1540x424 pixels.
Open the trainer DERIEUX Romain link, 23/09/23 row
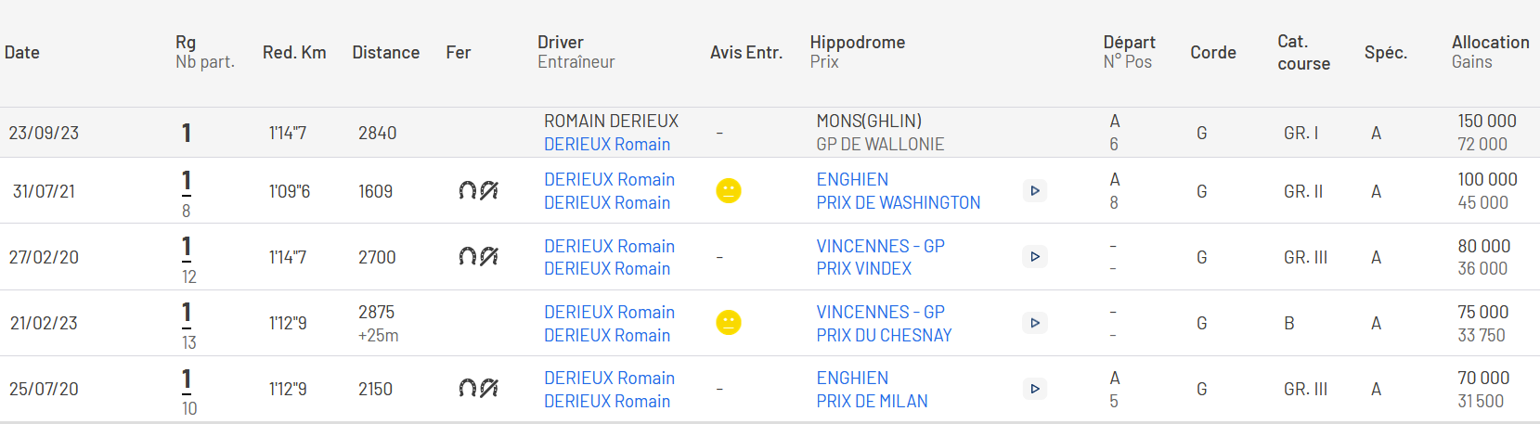tap(607, 144)
